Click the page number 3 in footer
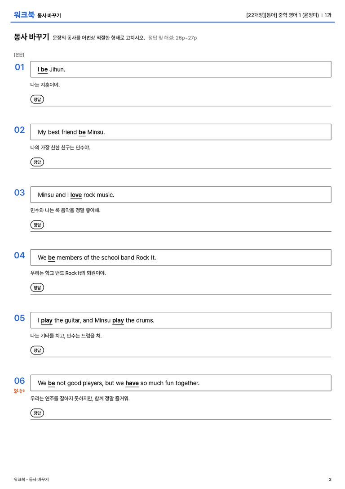This screenshot has height=489, width=345. [330, 480]
